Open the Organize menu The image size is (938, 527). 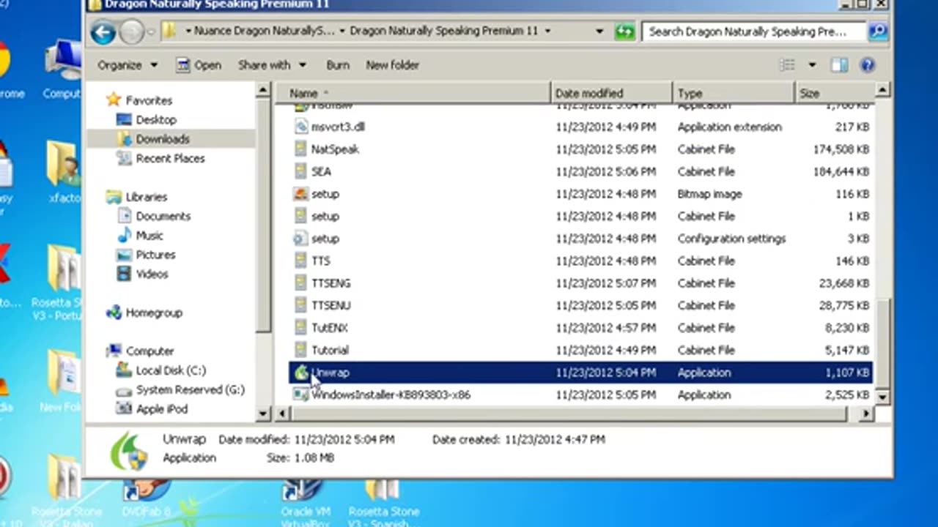(x=128, y=65)
